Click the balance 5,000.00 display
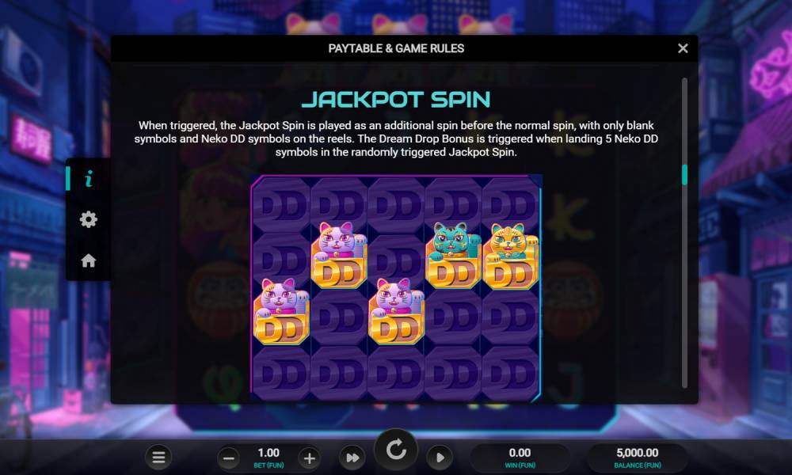This screenshot has width=792, height=475. pos(638,458)
